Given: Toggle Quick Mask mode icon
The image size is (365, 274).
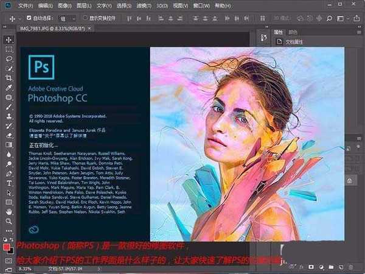Looking at the screenshot, I should pos(9,259).
